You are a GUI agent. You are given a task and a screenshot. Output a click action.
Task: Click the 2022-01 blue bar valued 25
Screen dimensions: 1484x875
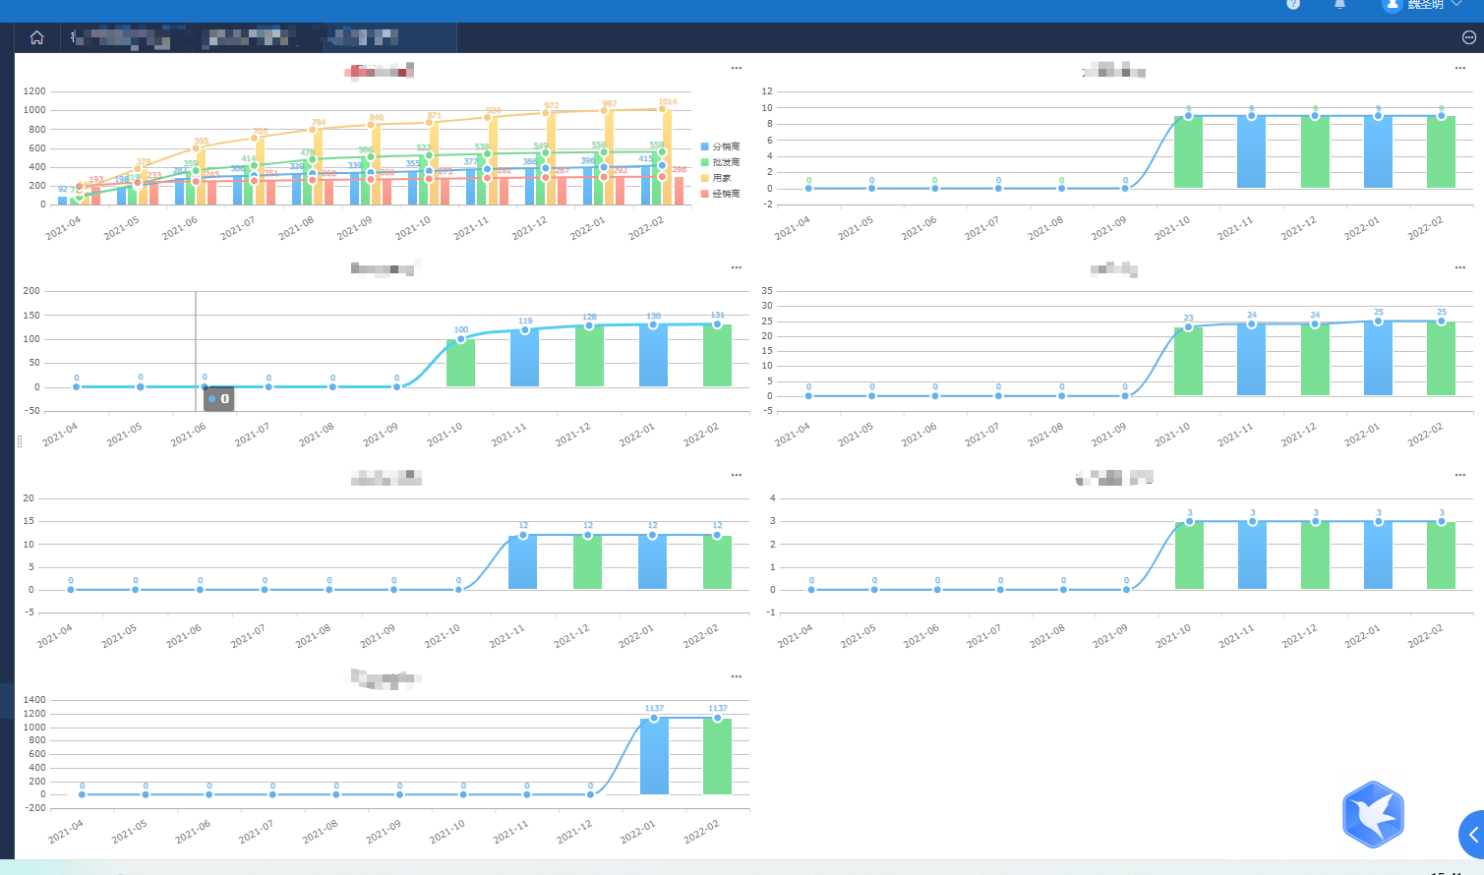coord(1378,359)
